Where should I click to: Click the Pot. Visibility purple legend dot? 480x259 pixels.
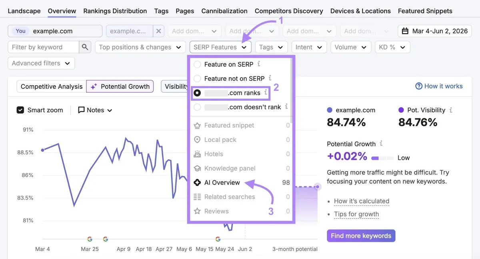tap(401, 110)
